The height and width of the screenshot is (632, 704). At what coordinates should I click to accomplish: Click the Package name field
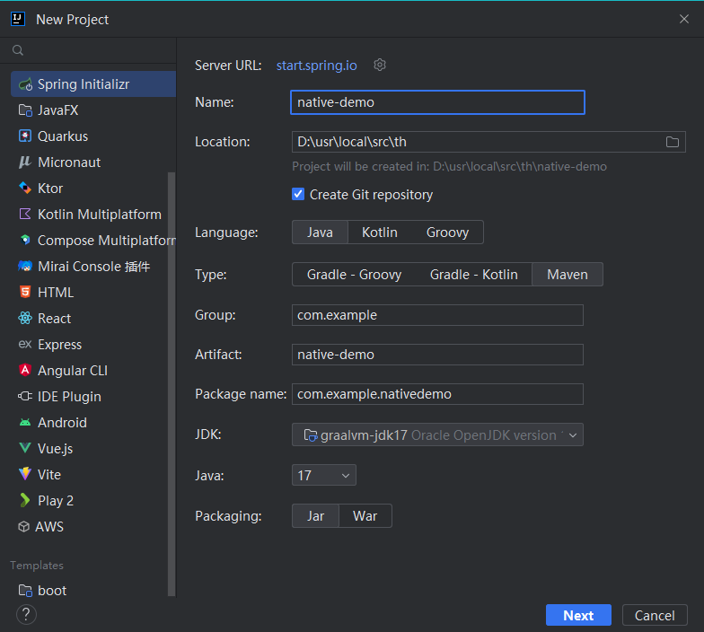coord(438,394)
